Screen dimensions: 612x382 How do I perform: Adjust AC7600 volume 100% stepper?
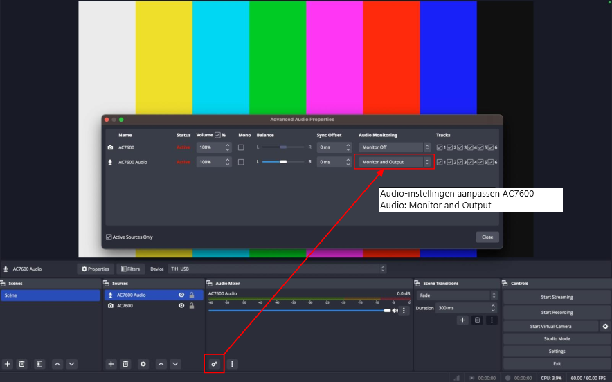[228, 147]
